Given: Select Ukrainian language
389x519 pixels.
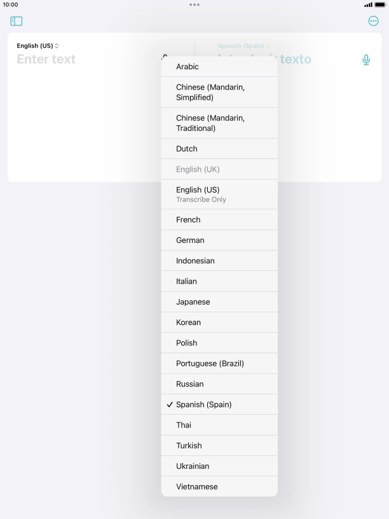Looking at the screenshot, I should click(x=219, y=466).
